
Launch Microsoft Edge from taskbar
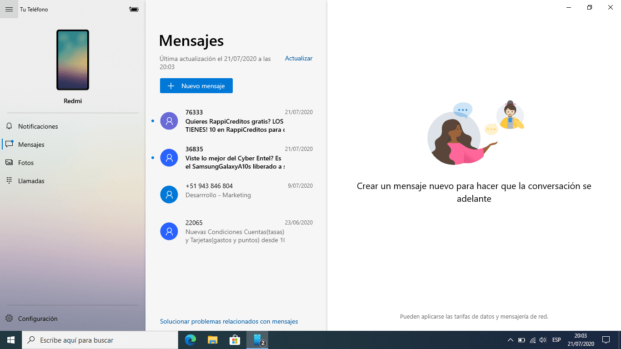pos(190,340)
